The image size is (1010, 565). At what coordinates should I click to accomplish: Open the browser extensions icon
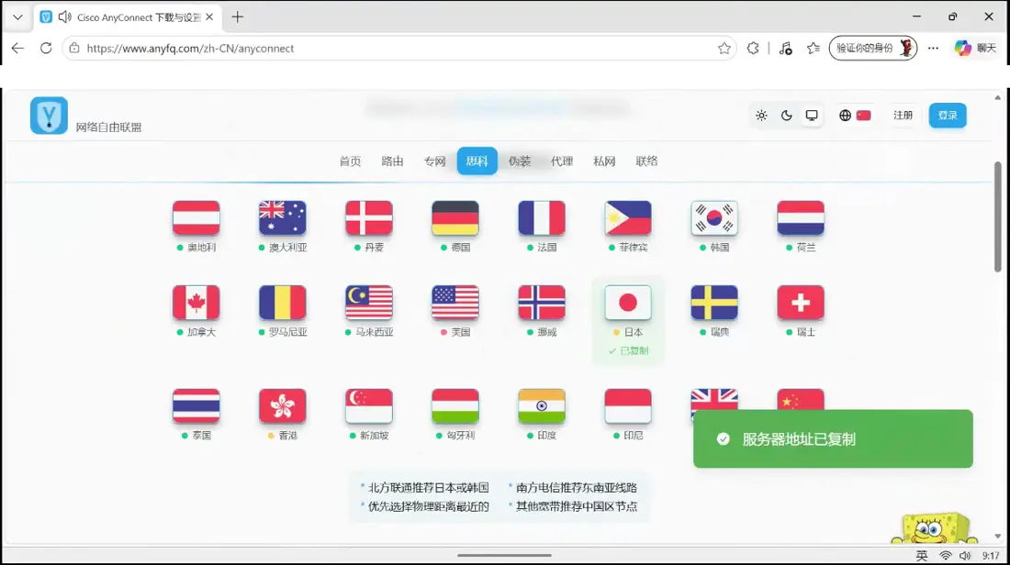coord(752,49)
